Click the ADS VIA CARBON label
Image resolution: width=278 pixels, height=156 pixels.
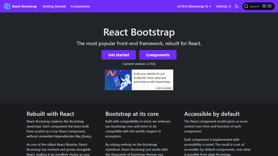(x=164, y=88)
